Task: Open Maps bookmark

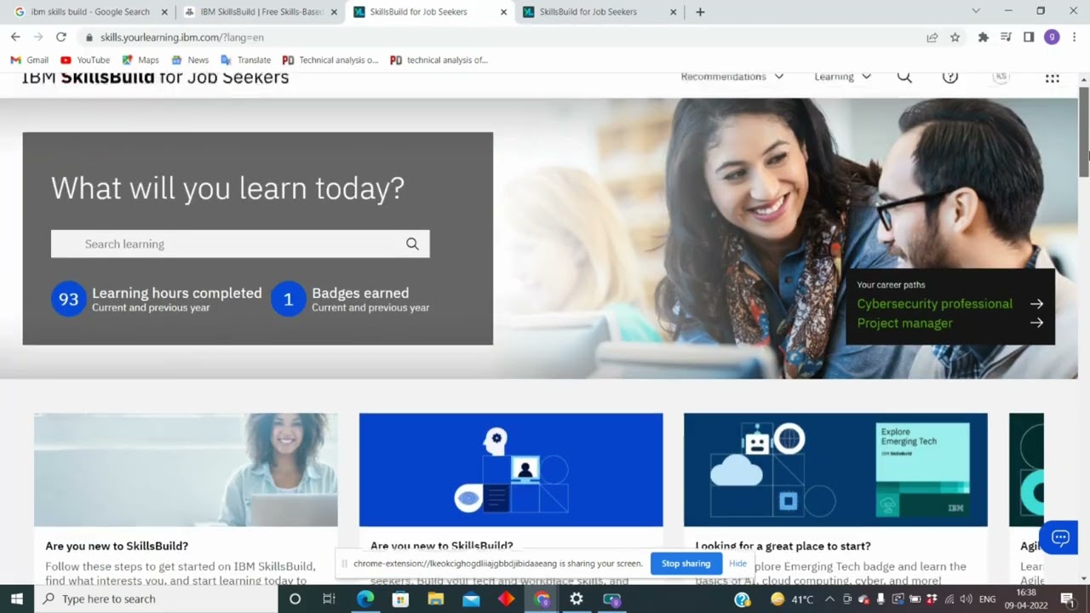Action: [141, 60]
